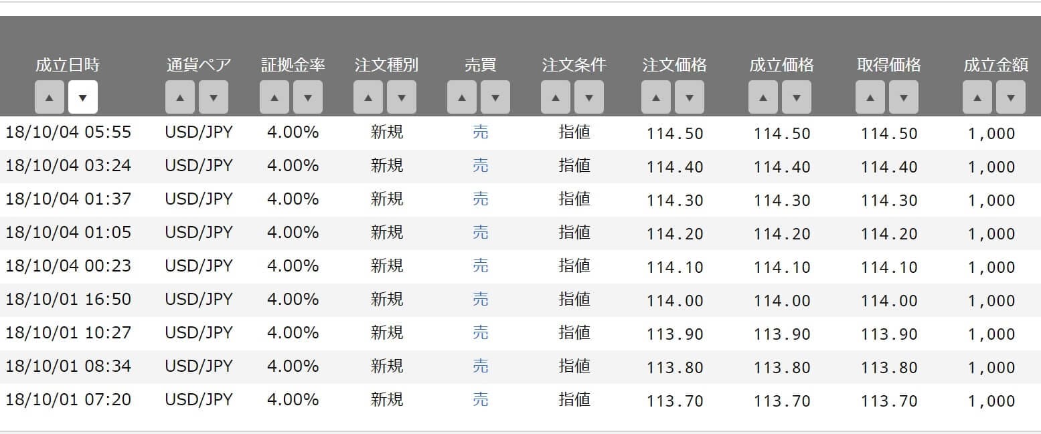Sort 成立金額 column descending
This screenshot has height=434, width=1041.
coord(1011,97)
